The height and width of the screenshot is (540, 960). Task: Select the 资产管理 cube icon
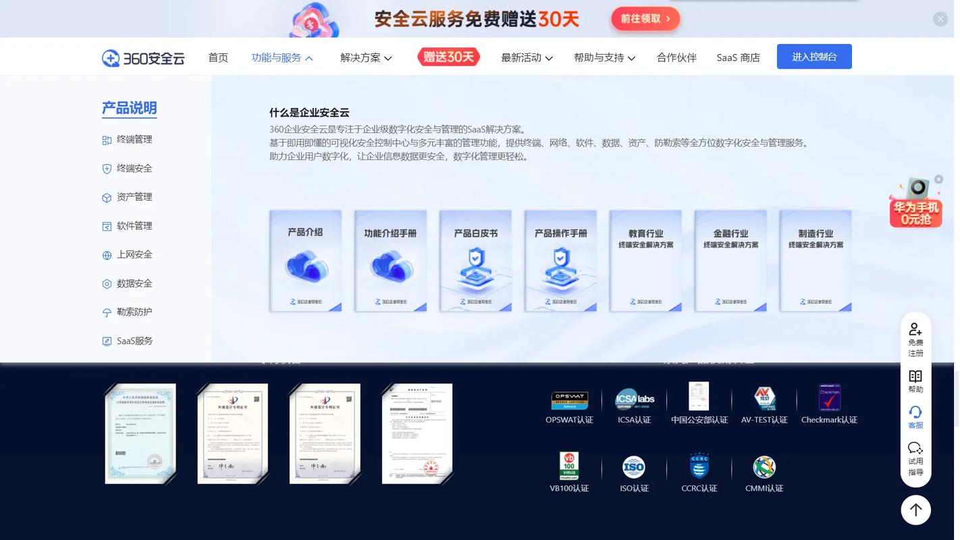click(x=107, y=197)
